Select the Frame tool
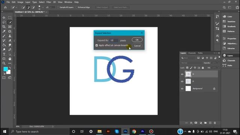This screenshot has height=135, width=240. click(10, 27)
